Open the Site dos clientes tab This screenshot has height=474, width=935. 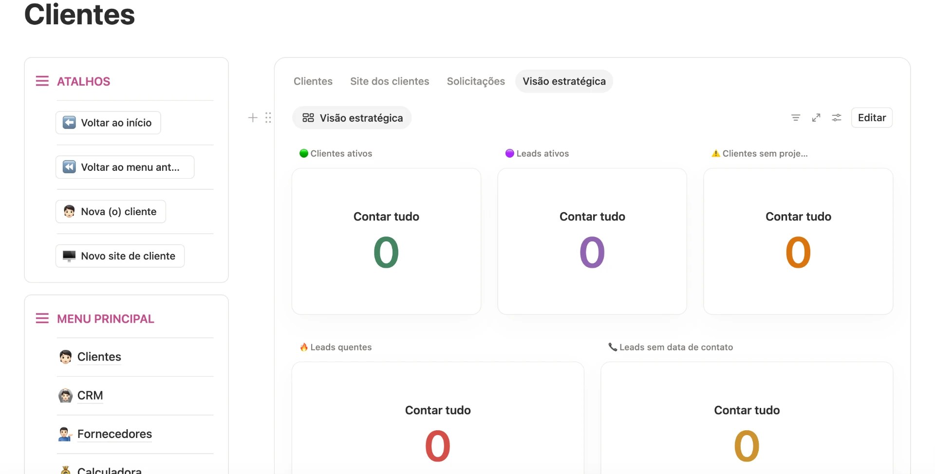[x=390, y=81]
